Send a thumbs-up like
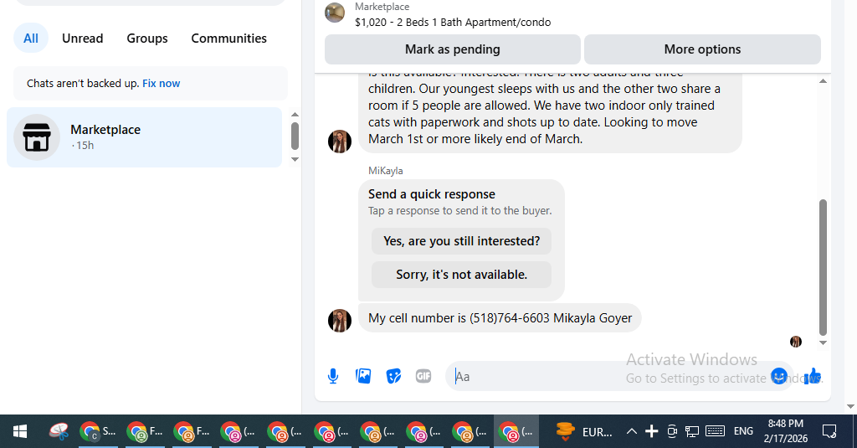 pyautogui.click(x=813, y=376)
